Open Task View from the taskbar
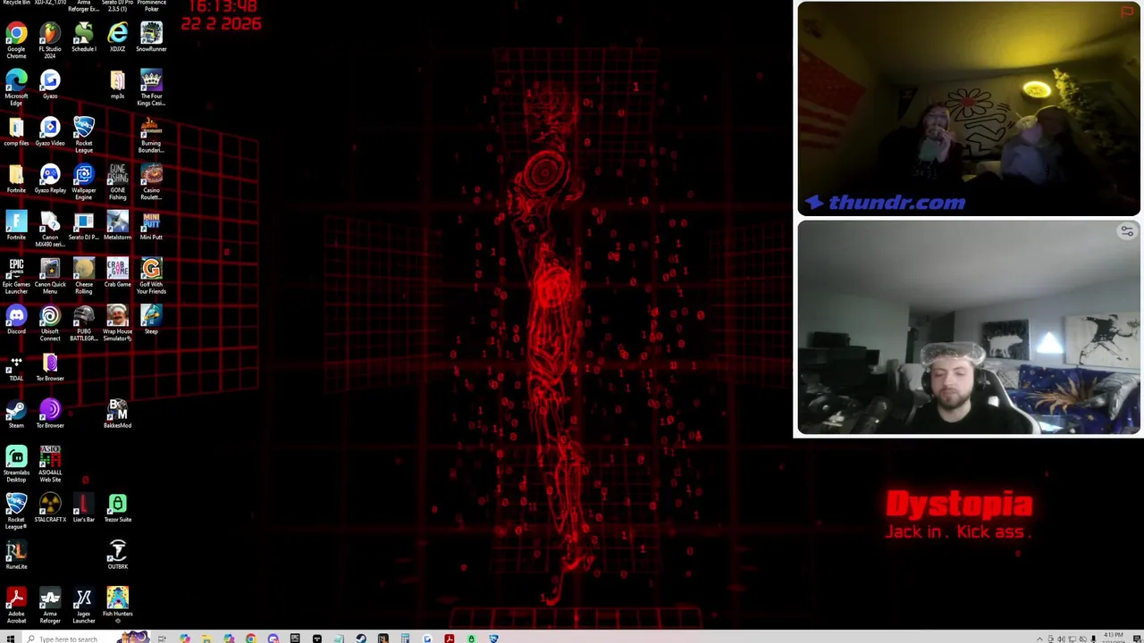This screenshot has width=1144, height=643. [162, 638]
